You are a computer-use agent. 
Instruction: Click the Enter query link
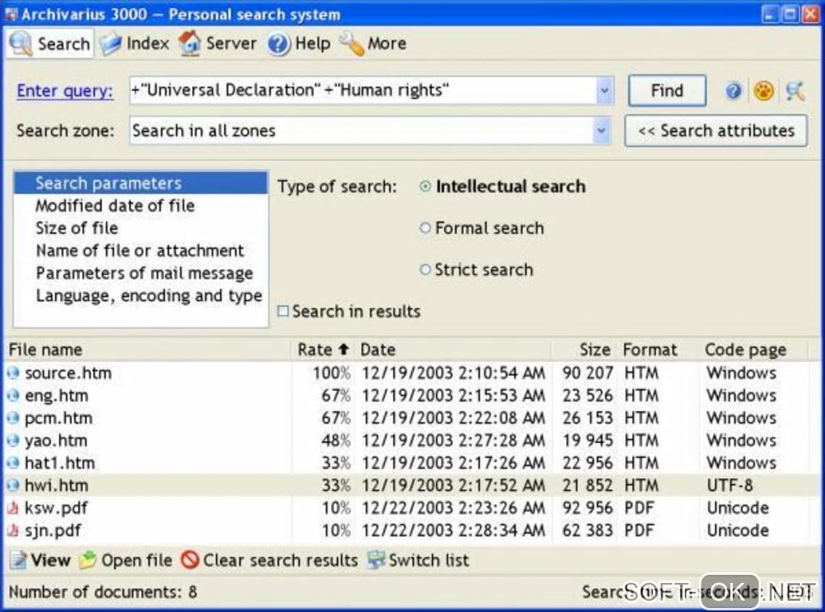click(65, 91)
